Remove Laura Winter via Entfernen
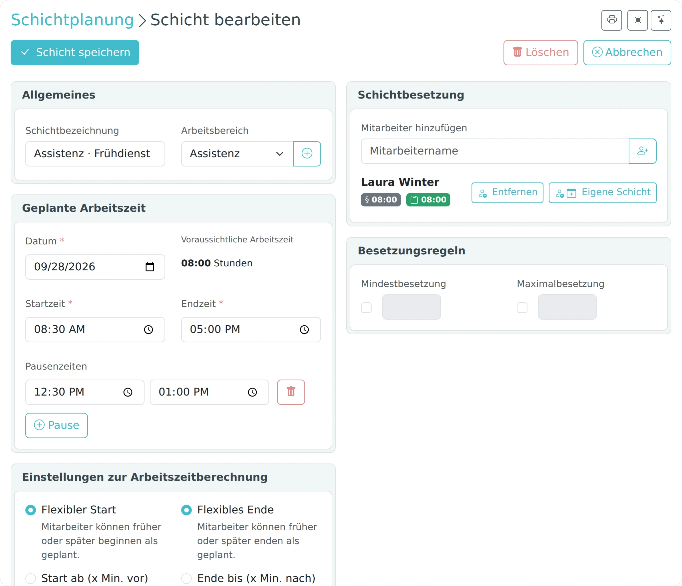This screenshot has height=586, width=682. 507,192
